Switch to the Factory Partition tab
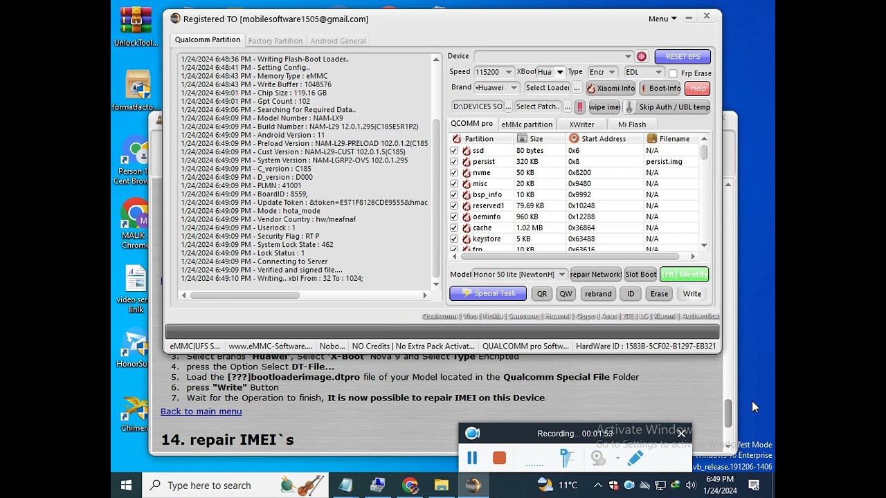Screen dimensions: 886x498 (x=275, y=41)
